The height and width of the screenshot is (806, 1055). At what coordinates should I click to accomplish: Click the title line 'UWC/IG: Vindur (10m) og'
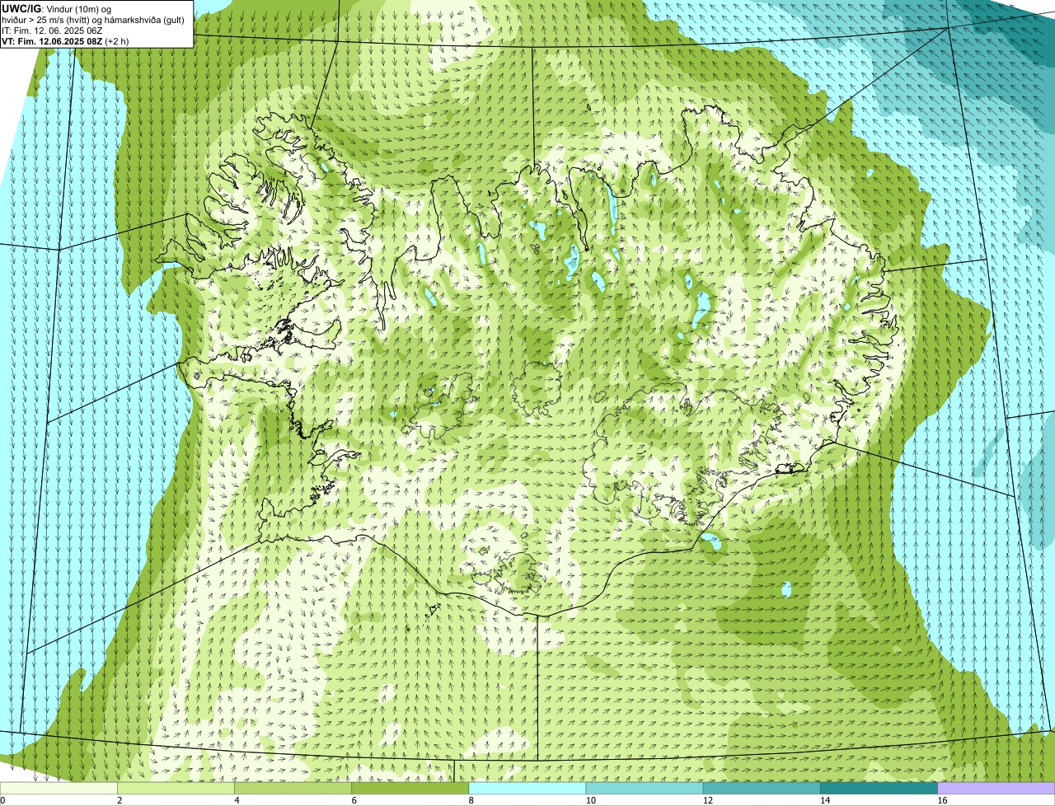[57, 8]
